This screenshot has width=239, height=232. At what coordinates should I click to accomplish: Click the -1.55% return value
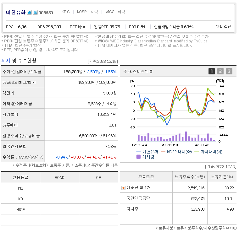(x=110, y=72)
